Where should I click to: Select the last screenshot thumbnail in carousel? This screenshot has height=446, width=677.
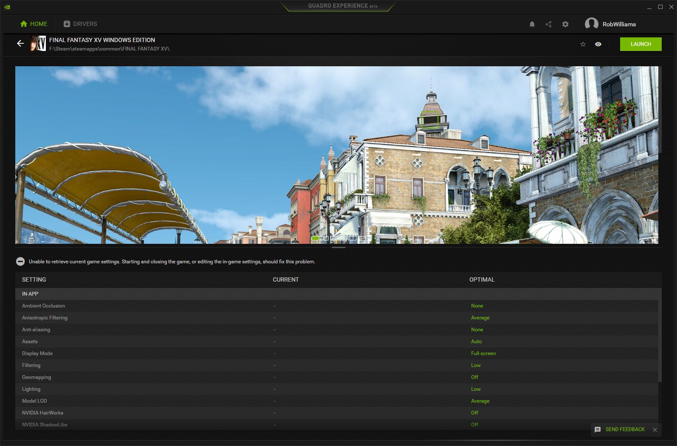pyautogui.click(x=362, y=238)
